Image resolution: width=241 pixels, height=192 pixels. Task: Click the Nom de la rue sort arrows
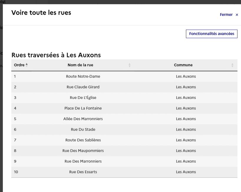coord(130,65)
